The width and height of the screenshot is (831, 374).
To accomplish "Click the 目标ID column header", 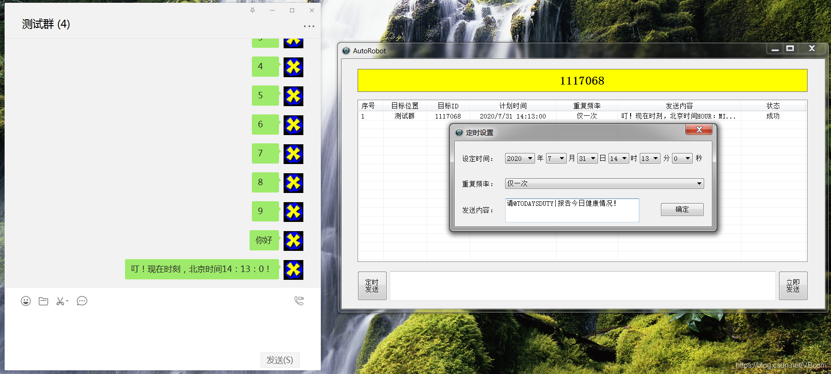I will click(448, 106).
